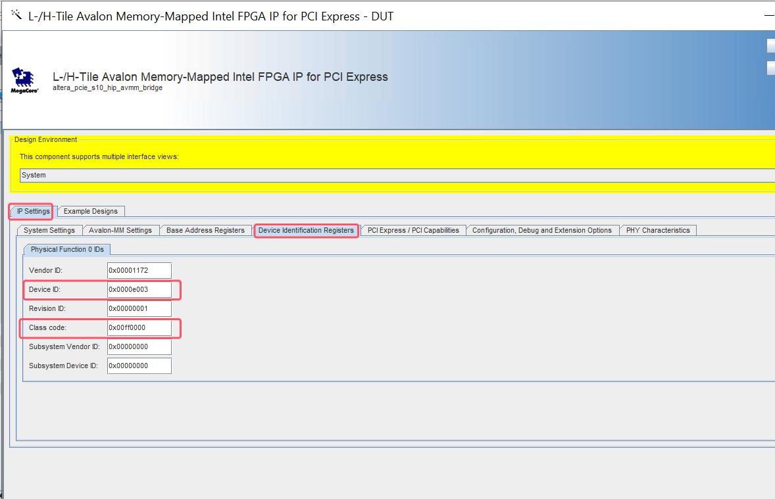Click the 'altera_pcie_s10_hip_avmm_bridge' component name

tap(108, 87)
